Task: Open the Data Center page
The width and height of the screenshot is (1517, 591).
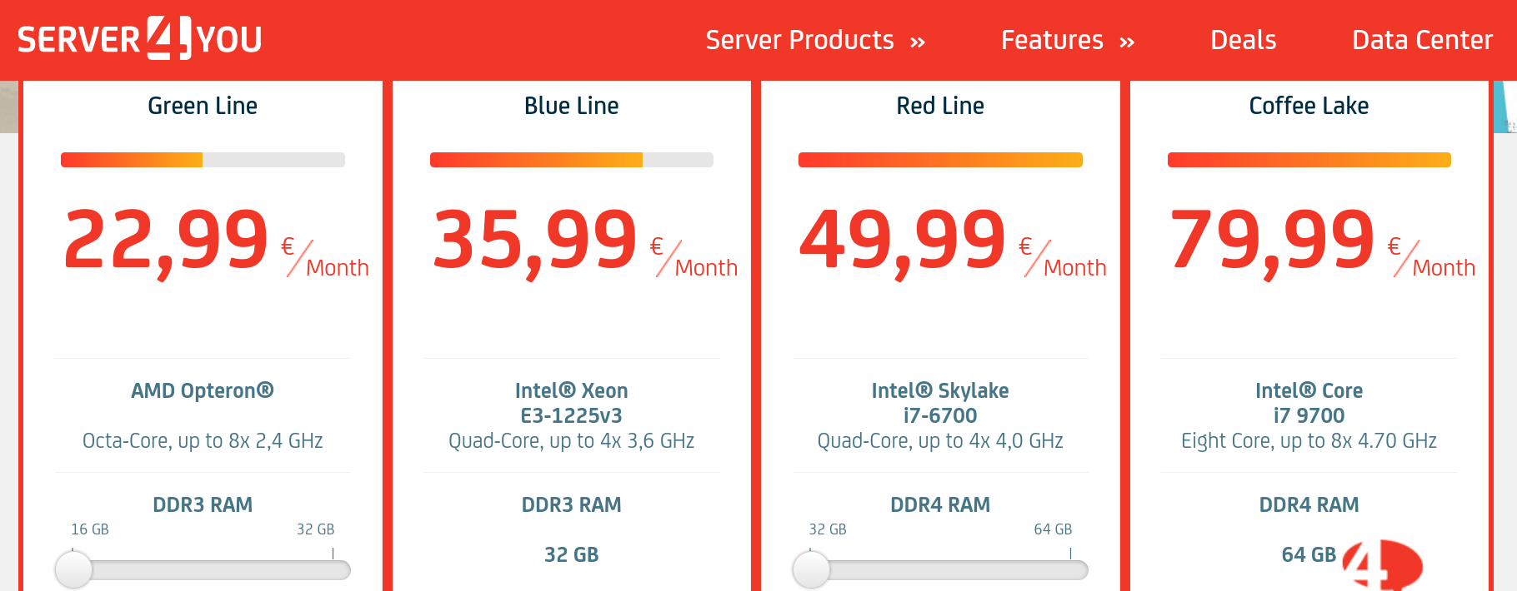Action: click(1422, 40)
